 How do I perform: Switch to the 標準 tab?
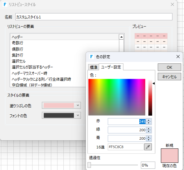93,67
